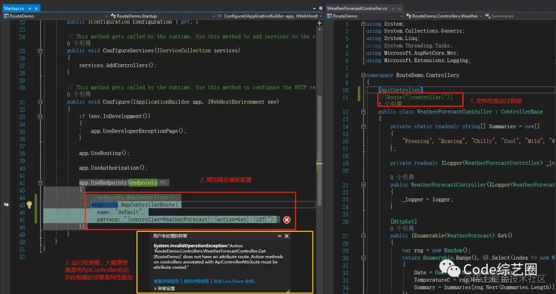556x294 pixels.
Task: Click the name: "default", argument line
Action: (120, 212)
